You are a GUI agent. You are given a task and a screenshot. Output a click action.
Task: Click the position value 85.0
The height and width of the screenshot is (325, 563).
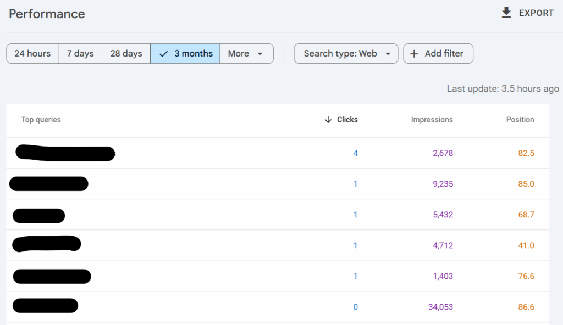pos(526,184)
